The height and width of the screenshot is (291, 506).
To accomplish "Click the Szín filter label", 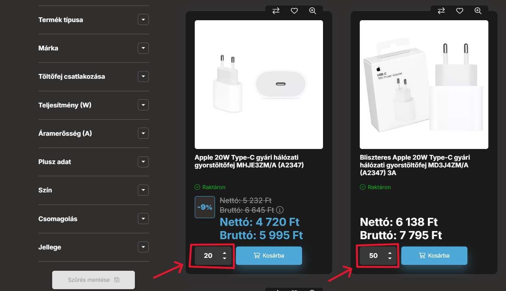I will pos(45,190).
